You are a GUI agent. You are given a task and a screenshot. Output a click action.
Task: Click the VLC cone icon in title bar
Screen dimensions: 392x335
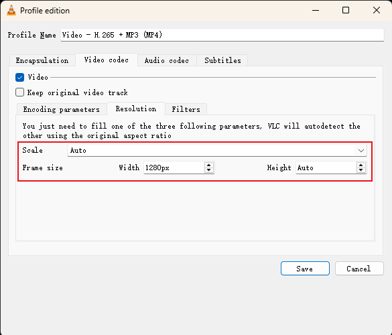[11, 11]
